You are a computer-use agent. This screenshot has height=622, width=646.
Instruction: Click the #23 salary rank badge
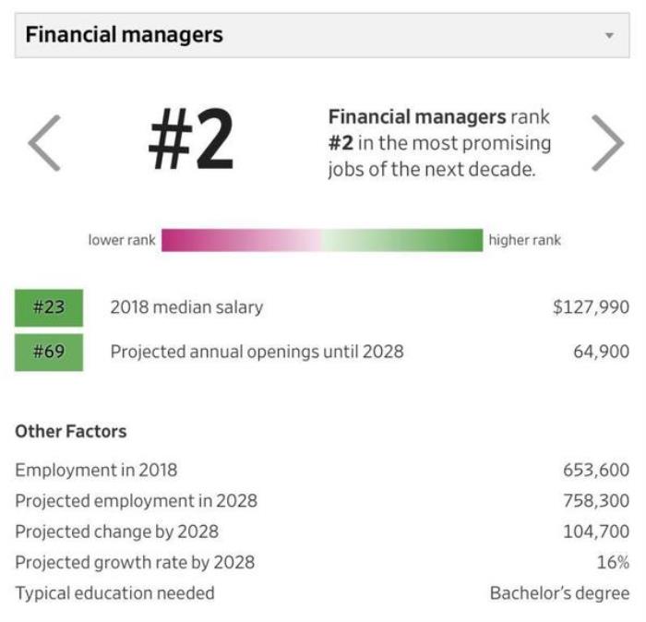click(49, 307)
